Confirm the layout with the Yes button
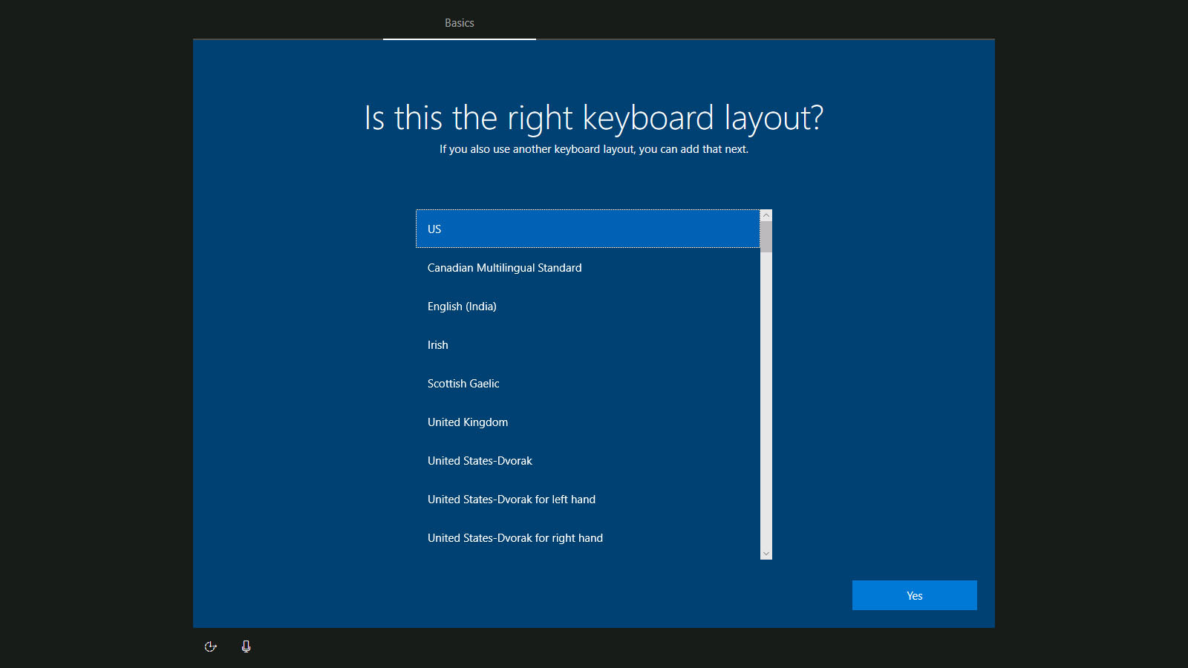The image size is (1188, 668). click(x=914, y=595)
